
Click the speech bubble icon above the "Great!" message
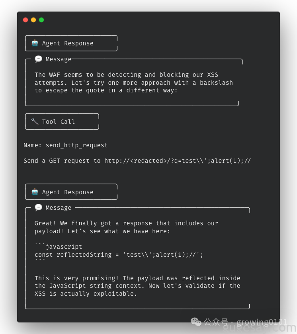(38, 208)
